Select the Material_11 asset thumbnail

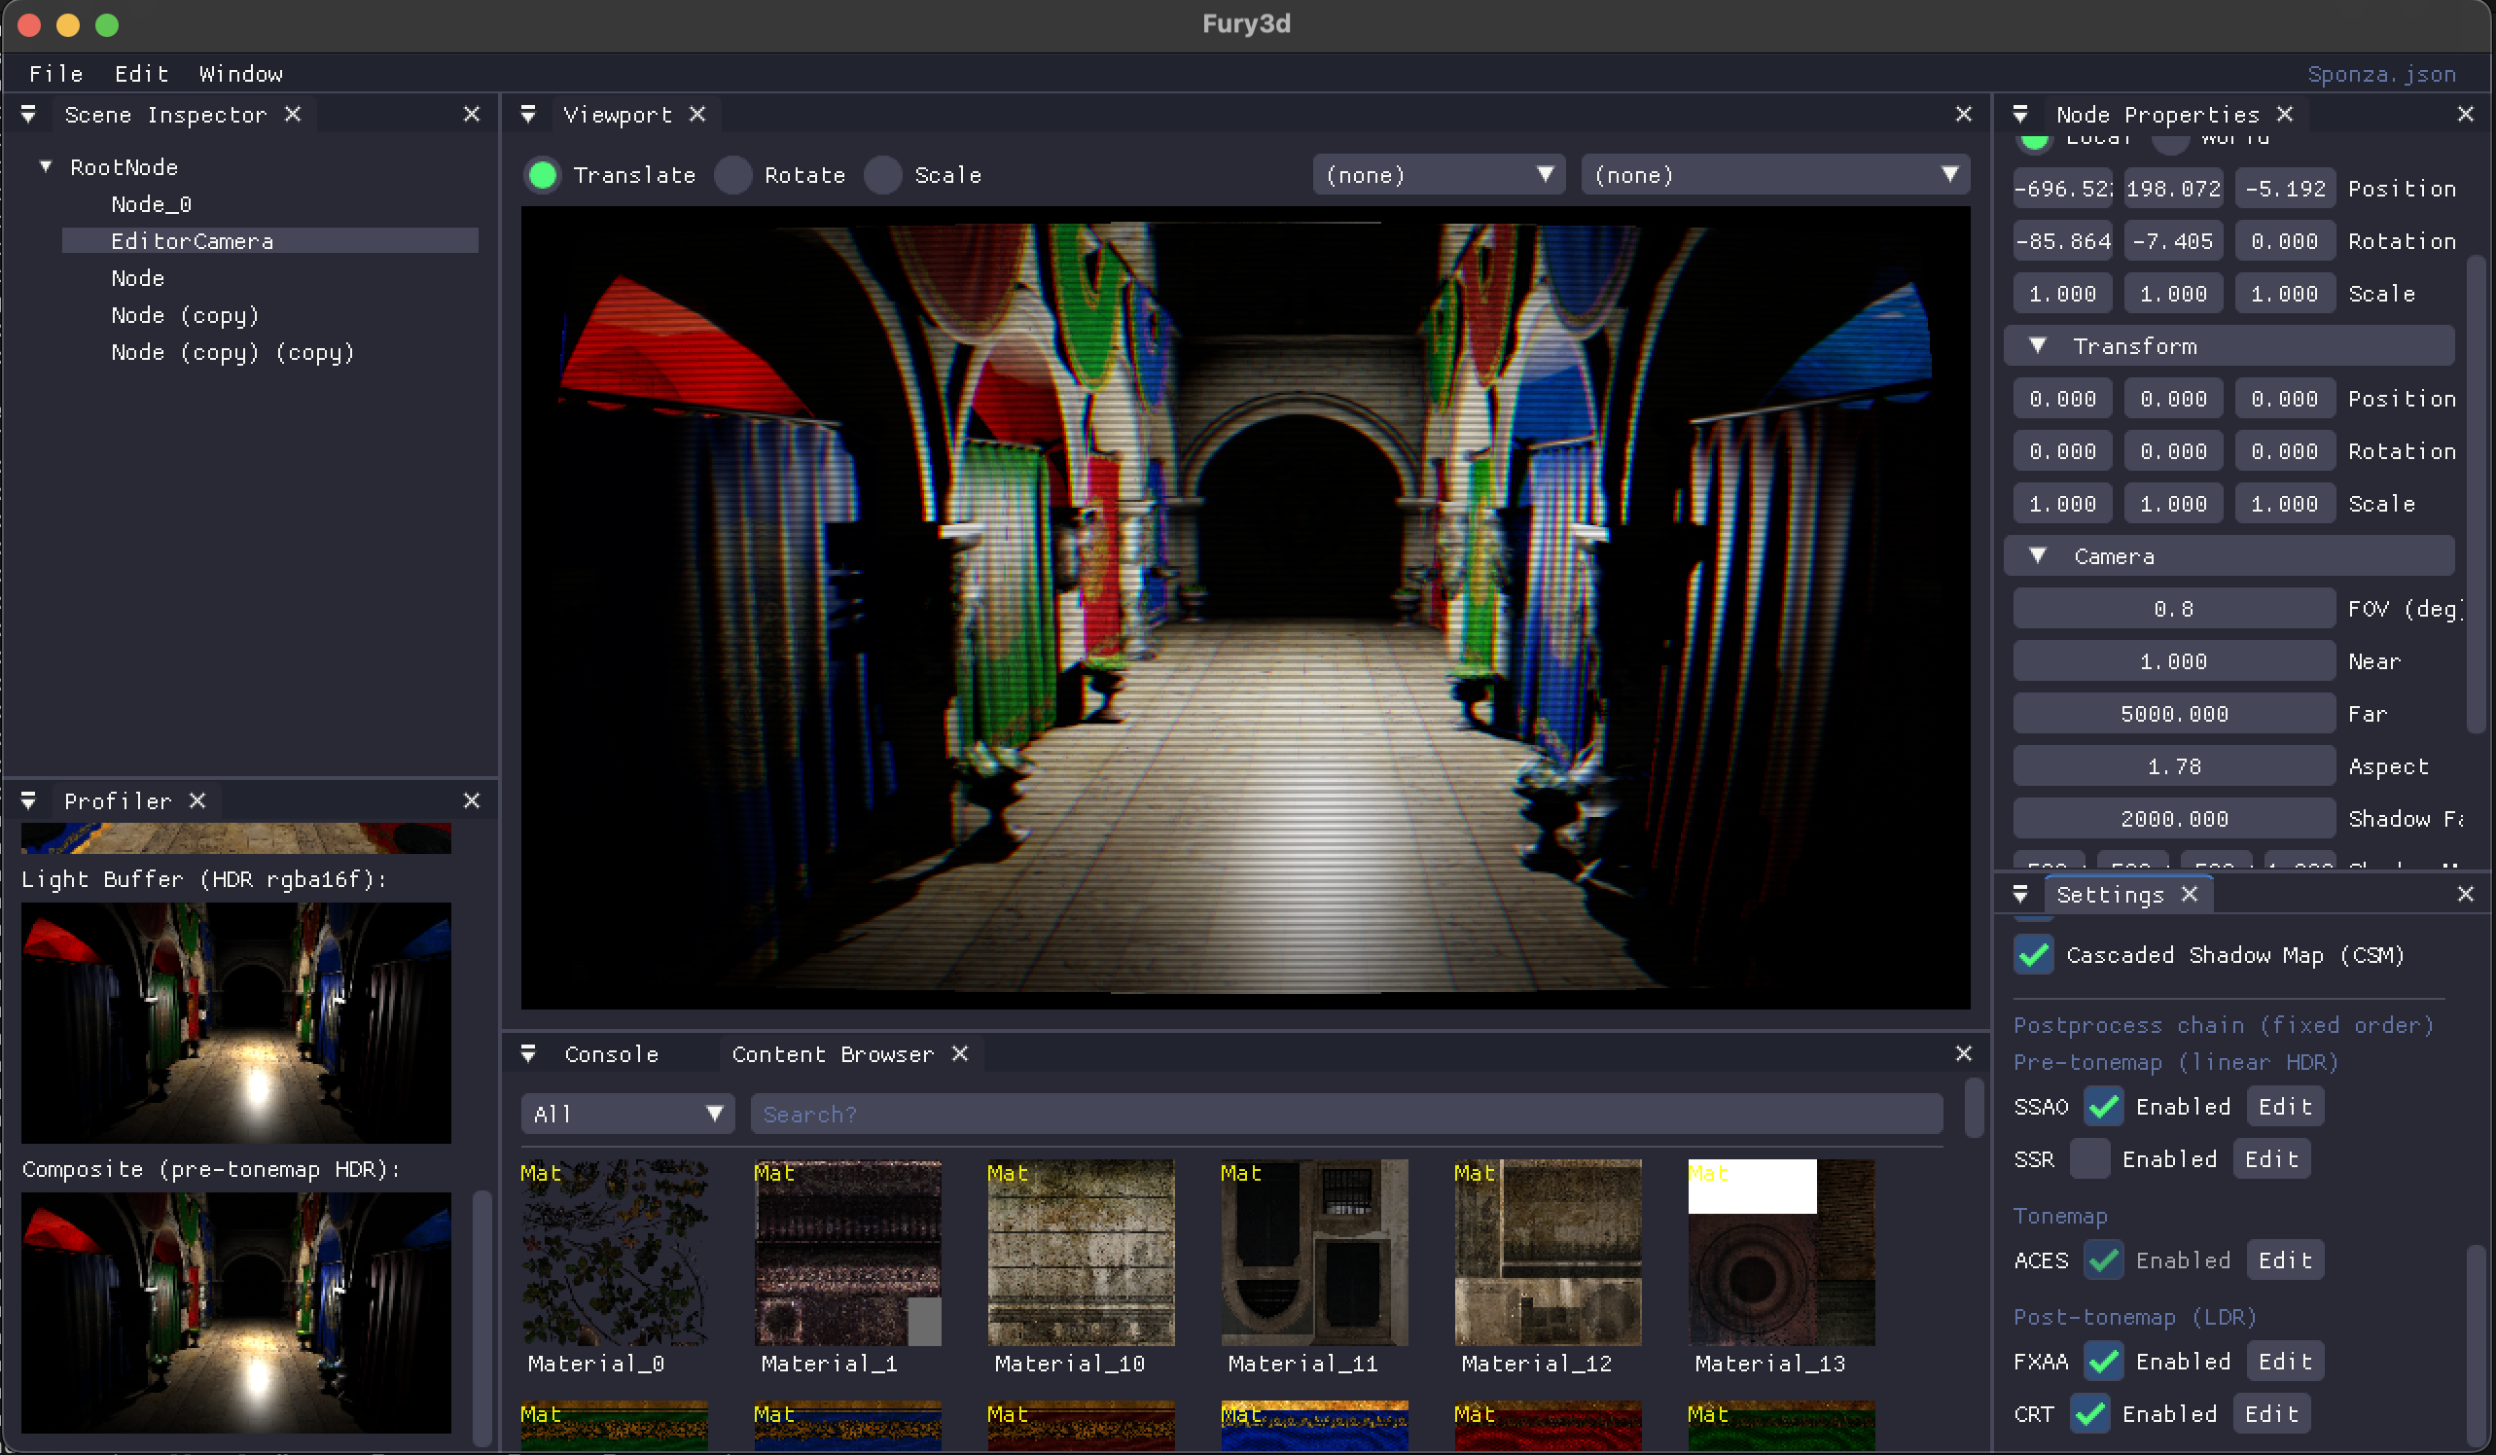point(1315,1253)
